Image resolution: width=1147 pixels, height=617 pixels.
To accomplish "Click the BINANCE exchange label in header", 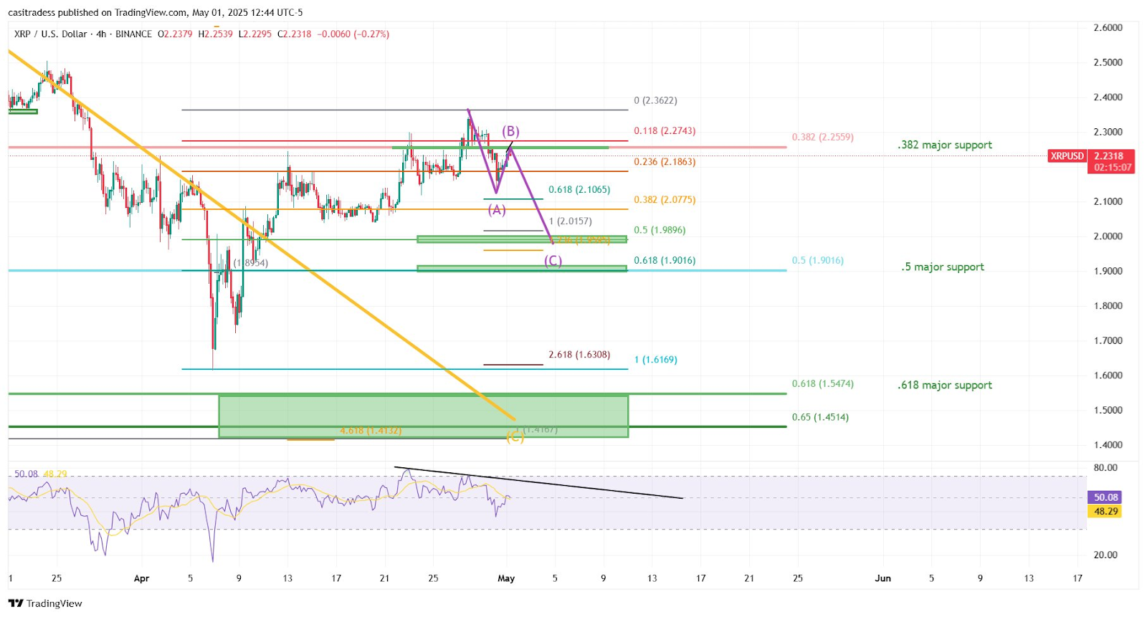I will click(x=133, y=34).
